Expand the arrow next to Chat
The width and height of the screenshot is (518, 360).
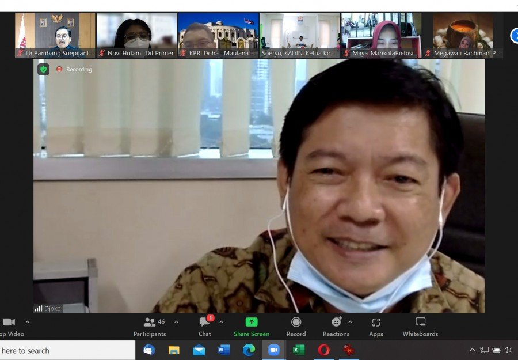[x=222, y=322]
